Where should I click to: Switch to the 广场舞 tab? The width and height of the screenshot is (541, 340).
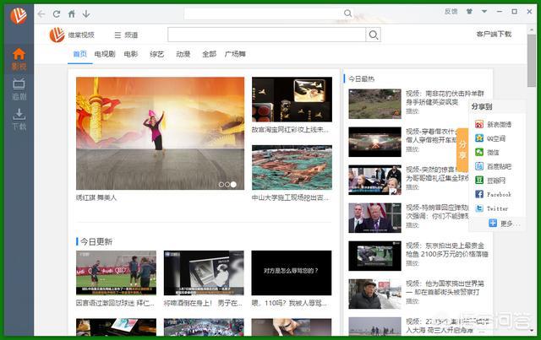(235, 54)
